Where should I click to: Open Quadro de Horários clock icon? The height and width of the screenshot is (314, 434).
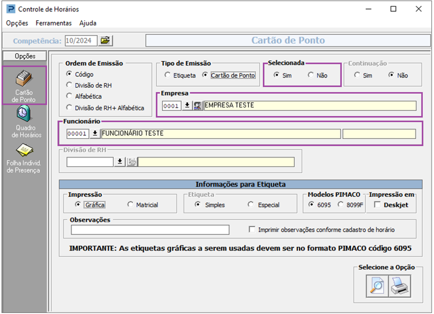[x=24, y=114]
